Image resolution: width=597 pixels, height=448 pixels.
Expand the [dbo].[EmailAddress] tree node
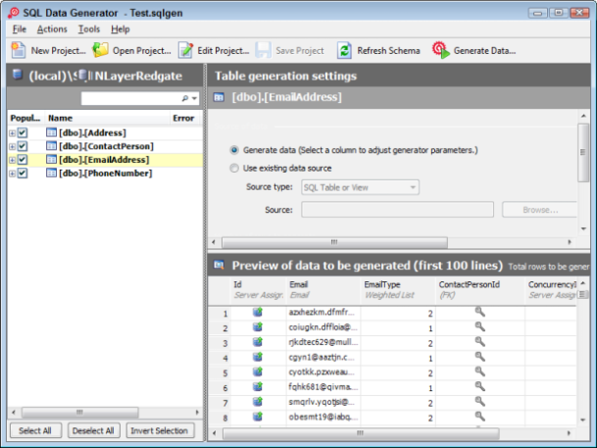coord(12,160)
